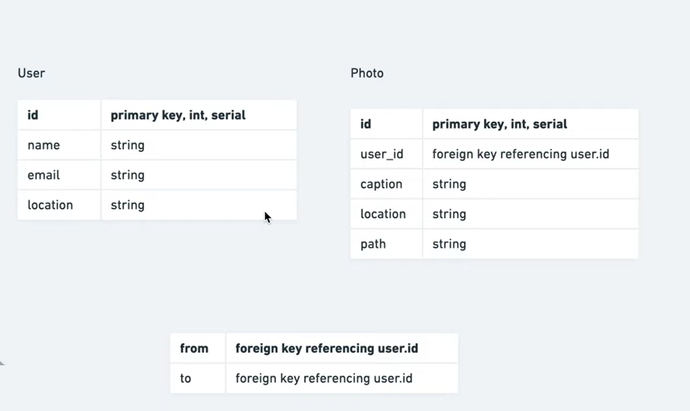Click the foreign key cell in to row
Viewport: 690px width, 411px height.
tap(342, 378)
